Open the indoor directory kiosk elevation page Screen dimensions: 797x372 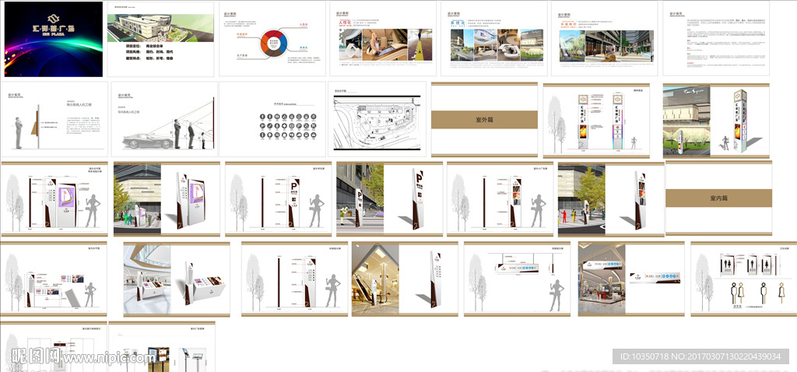(x=54, y=279)
